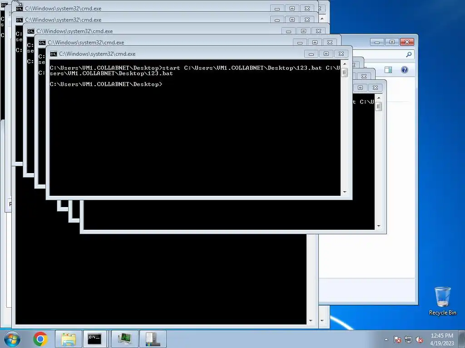The width and height of the screenshot is (465, 348).
Task: Click the empty Desktop> prompt line
Action: tap(106, 84)
